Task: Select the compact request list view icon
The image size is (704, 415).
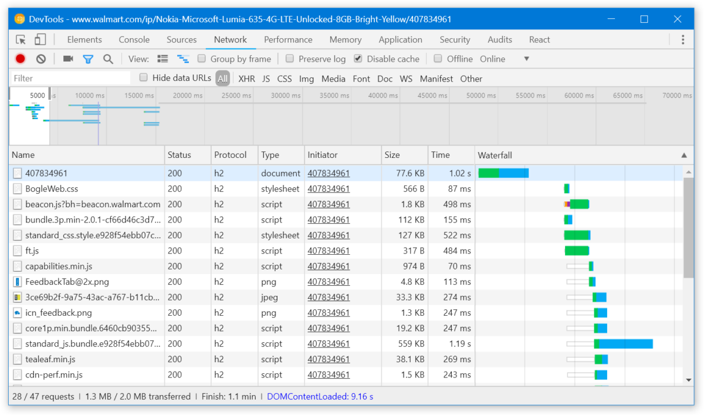Action: pyautogui.click(x=163, y=59)
